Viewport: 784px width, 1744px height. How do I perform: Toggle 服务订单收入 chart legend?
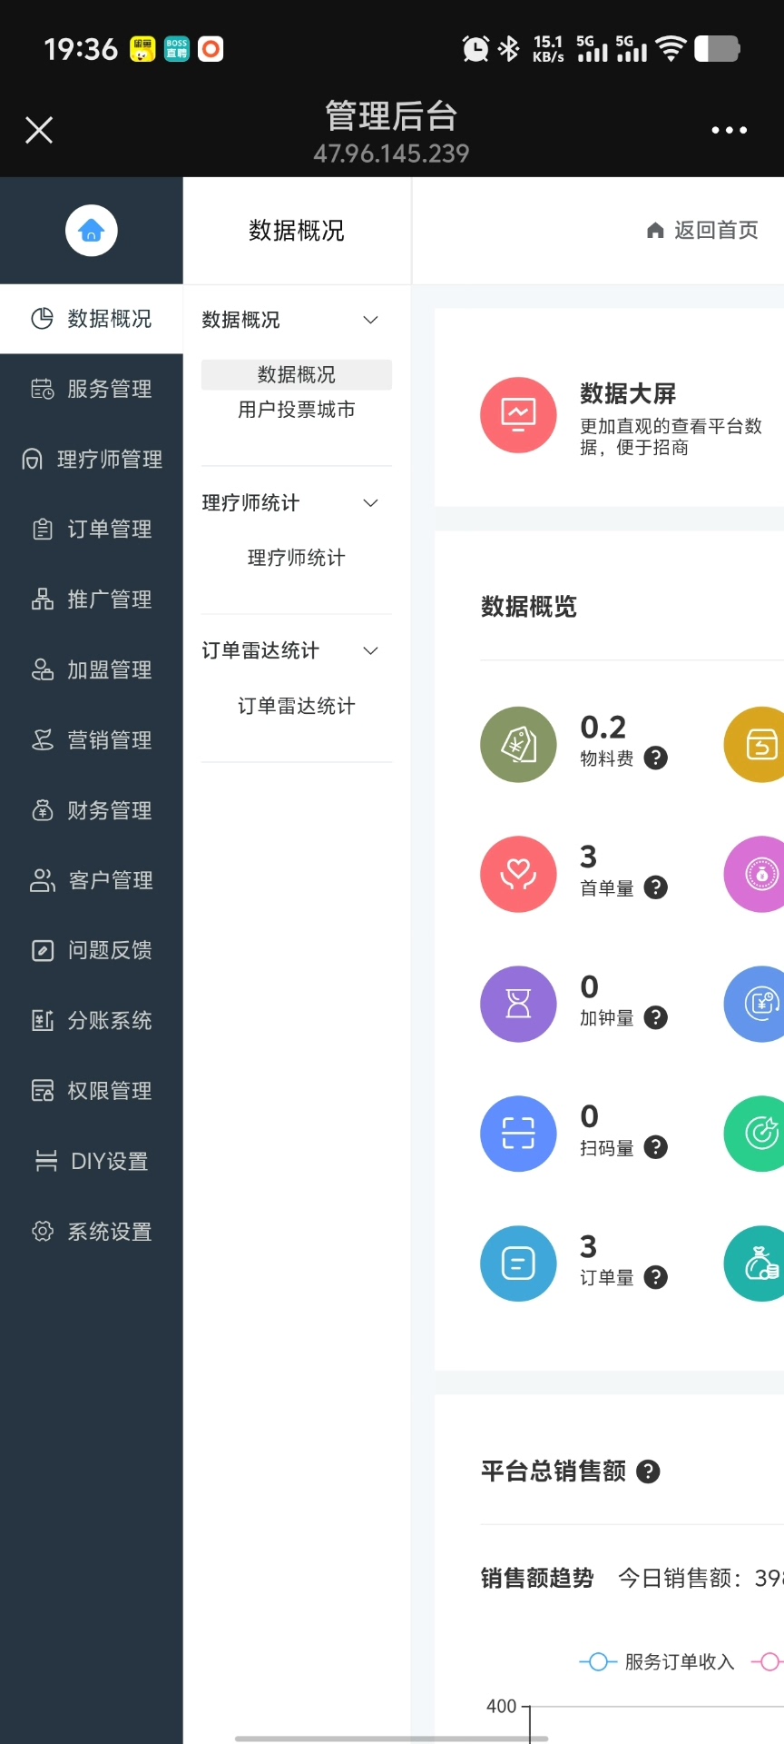click(657, 1662)
